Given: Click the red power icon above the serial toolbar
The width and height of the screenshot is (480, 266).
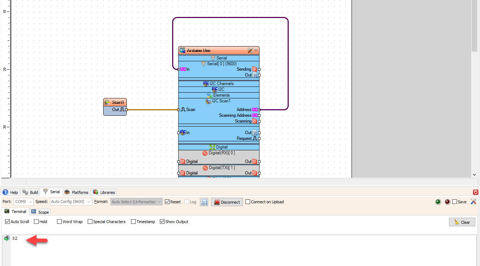Looking at the screenshot, I should (476, 192).
